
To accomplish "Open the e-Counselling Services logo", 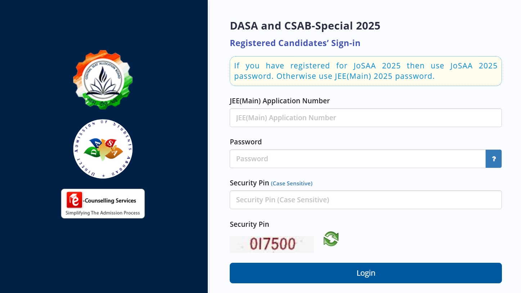I will point(103,203).
